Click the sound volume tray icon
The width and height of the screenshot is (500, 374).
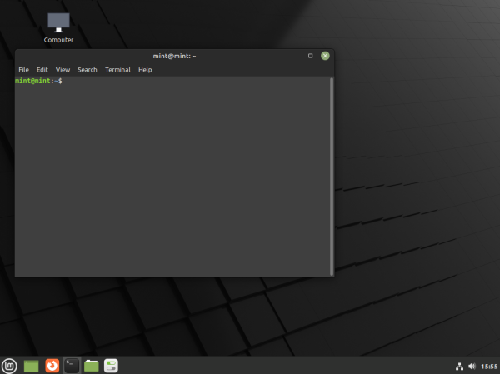pyautogui.click(x=472, y=366)
